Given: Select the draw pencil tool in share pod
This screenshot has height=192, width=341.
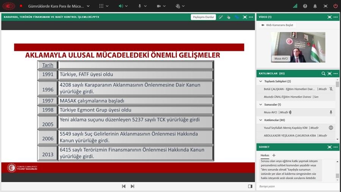Looking at the screenshot, I should click(x=221, y=17).
